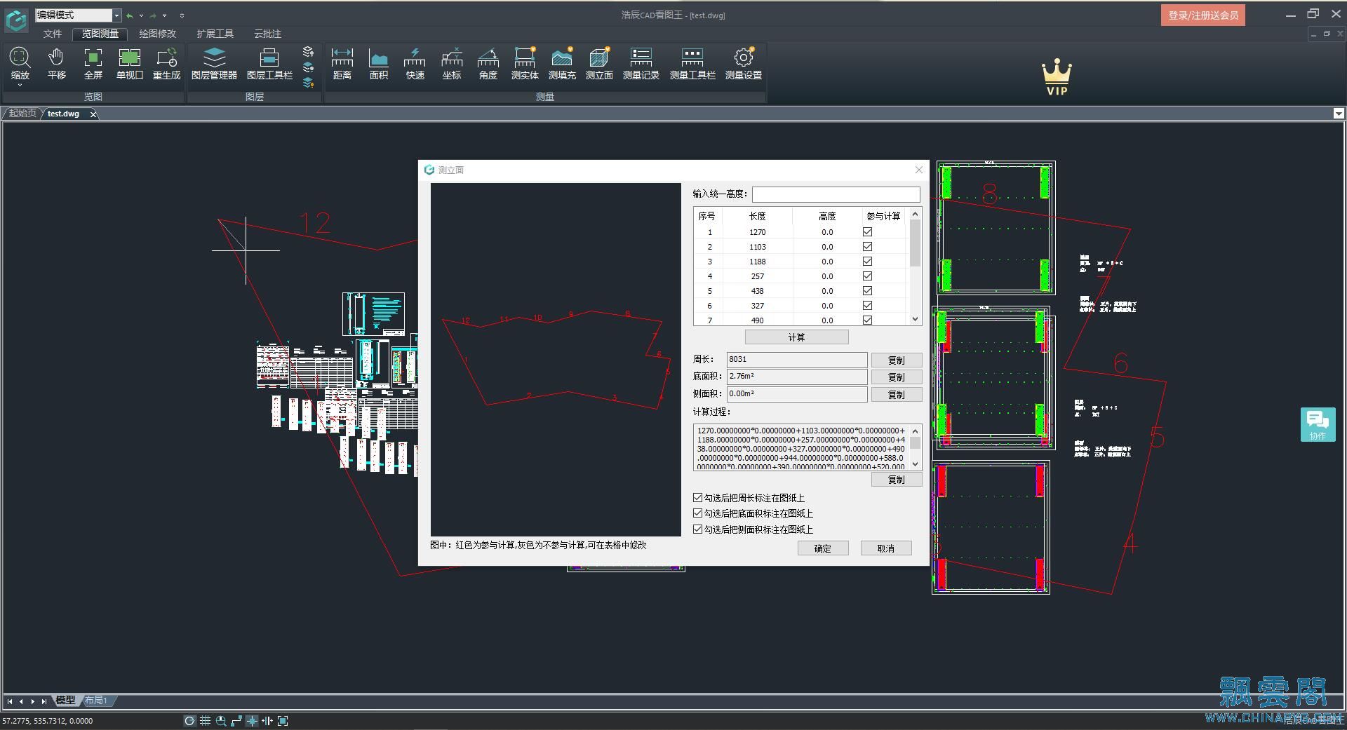
Task: Select the 面积 area measure tool
Action: pyautogui.click(x=379, y=62)
